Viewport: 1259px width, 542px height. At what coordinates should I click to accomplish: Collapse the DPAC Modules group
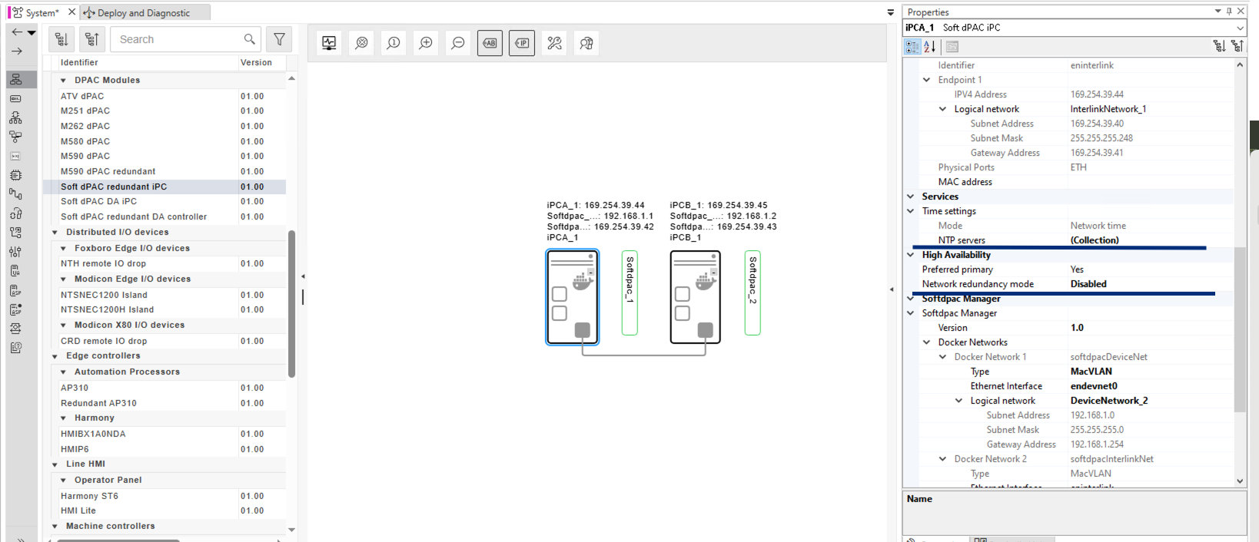[x=63, y=80]
